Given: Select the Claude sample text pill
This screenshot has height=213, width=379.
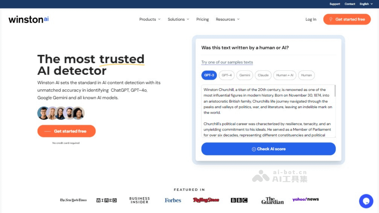Looking at the screenshot, I should [263, 75].
